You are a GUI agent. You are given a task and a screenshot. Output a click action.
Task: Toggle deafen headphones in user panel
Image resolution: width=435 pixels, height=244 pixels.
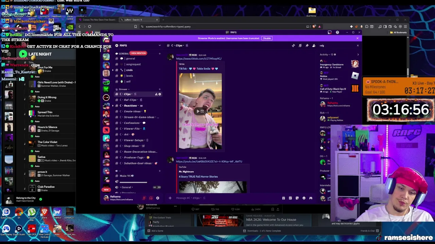coord(151,198)
